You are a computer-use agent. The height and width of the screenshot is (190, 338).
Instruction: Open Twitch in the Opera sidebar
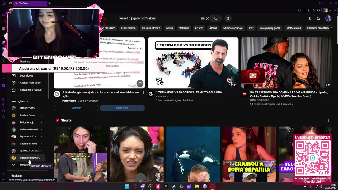3,42
